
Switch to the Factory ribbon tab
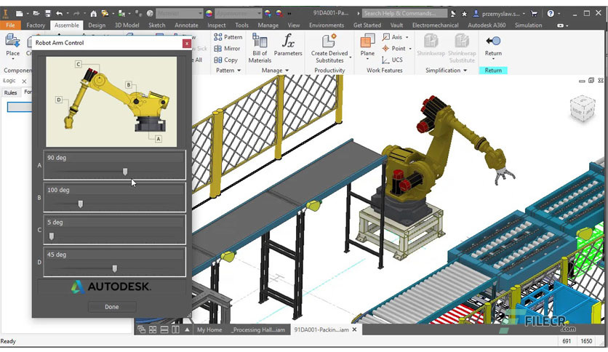(x=36, y=25)
